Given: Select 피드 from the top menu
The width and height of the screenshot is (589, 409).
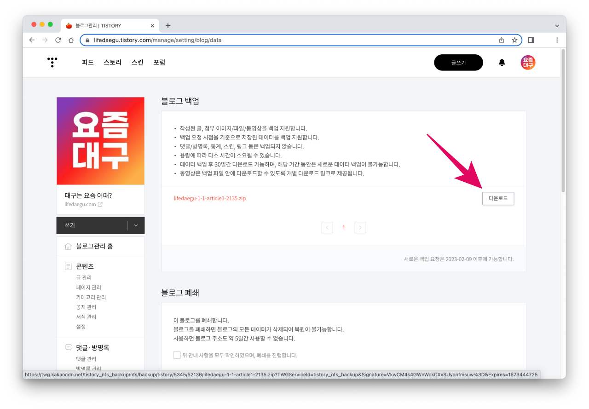Looking at the screenshot, I should 87,62.
